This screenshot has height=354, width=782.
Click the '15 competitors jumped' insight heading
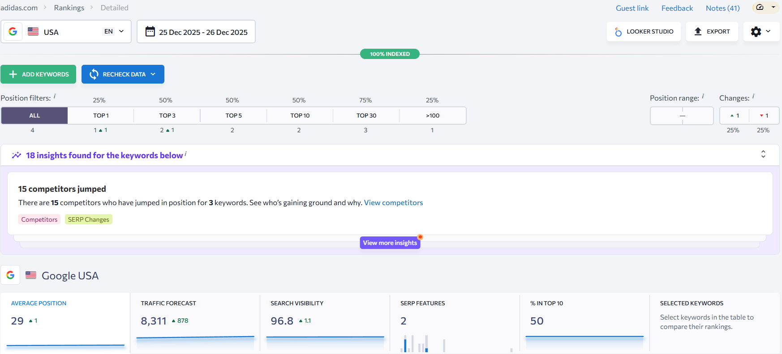pyautogui.click(x=62, y=189)
